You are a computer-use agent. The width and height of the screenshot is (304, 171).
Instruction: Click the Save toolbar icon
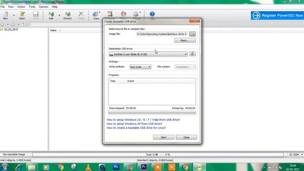(36, 15)
